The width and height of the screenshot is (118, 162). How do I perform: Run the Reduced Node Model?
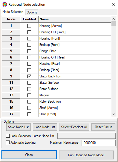click(86, 155)
